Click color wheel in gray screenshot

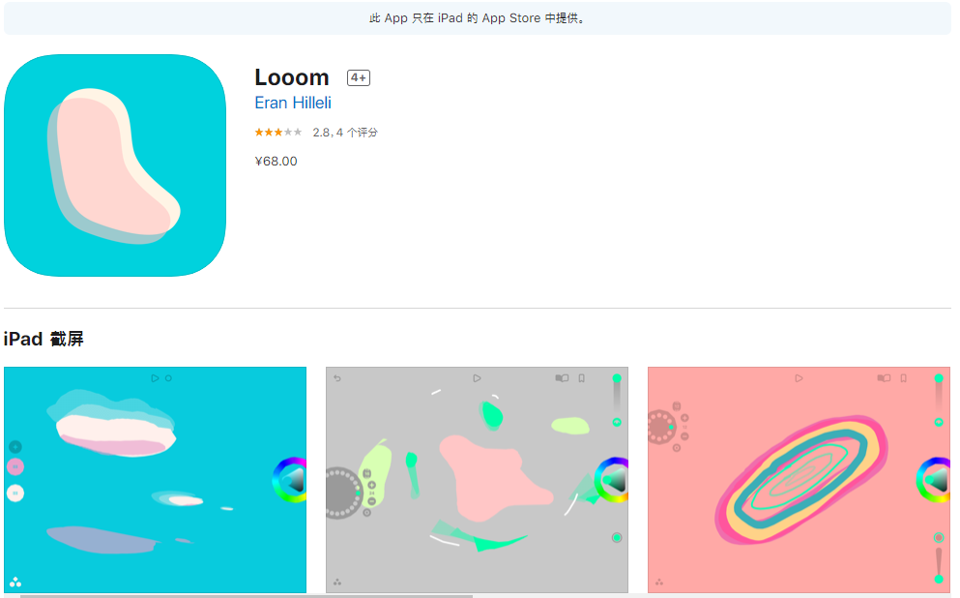tap(612, 480)
